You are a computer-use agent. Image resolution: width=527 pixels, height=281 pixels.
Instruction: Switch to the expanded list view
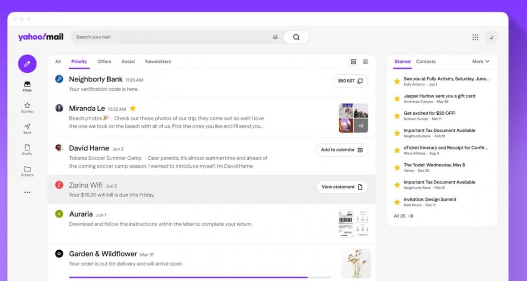pyautogui.click(x=353, y=62)
